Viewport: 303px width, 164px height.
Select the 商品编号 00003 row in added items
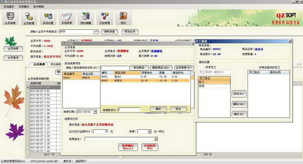81,77
